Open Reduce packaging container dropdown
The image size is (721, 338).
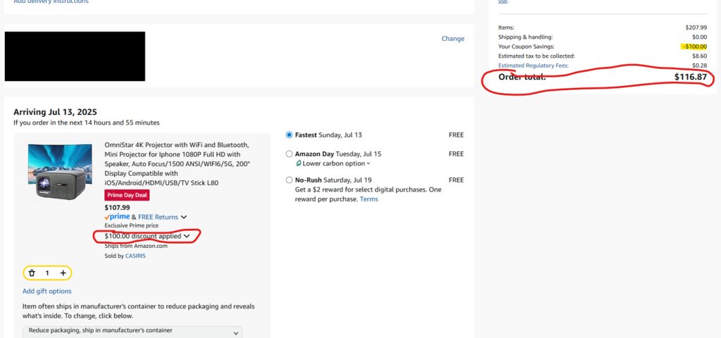(x=133, y=332)
